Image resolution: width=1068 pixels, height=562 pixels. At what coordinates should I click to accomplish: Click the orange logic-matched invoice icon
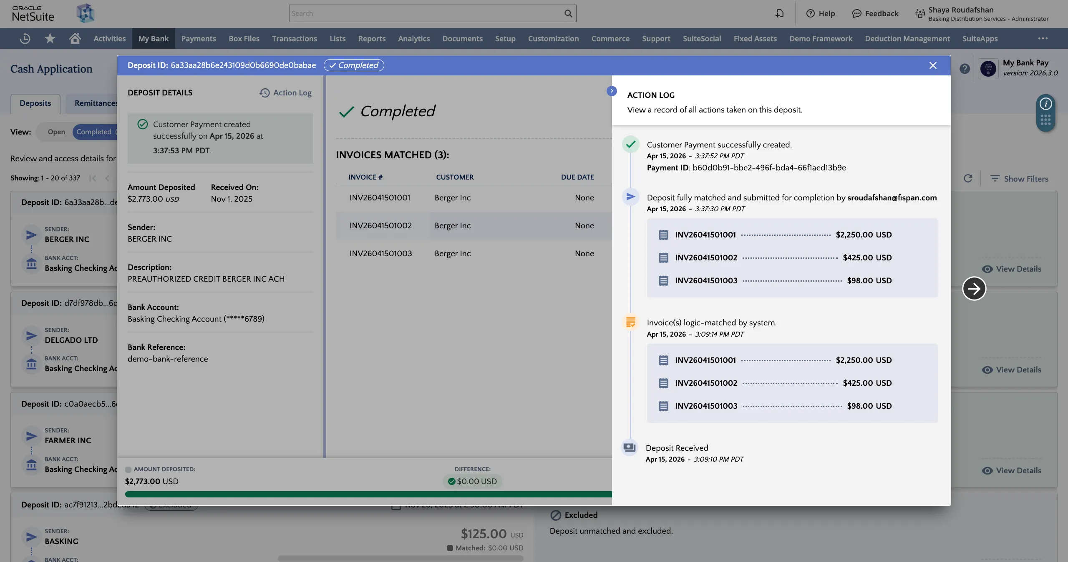630,322
